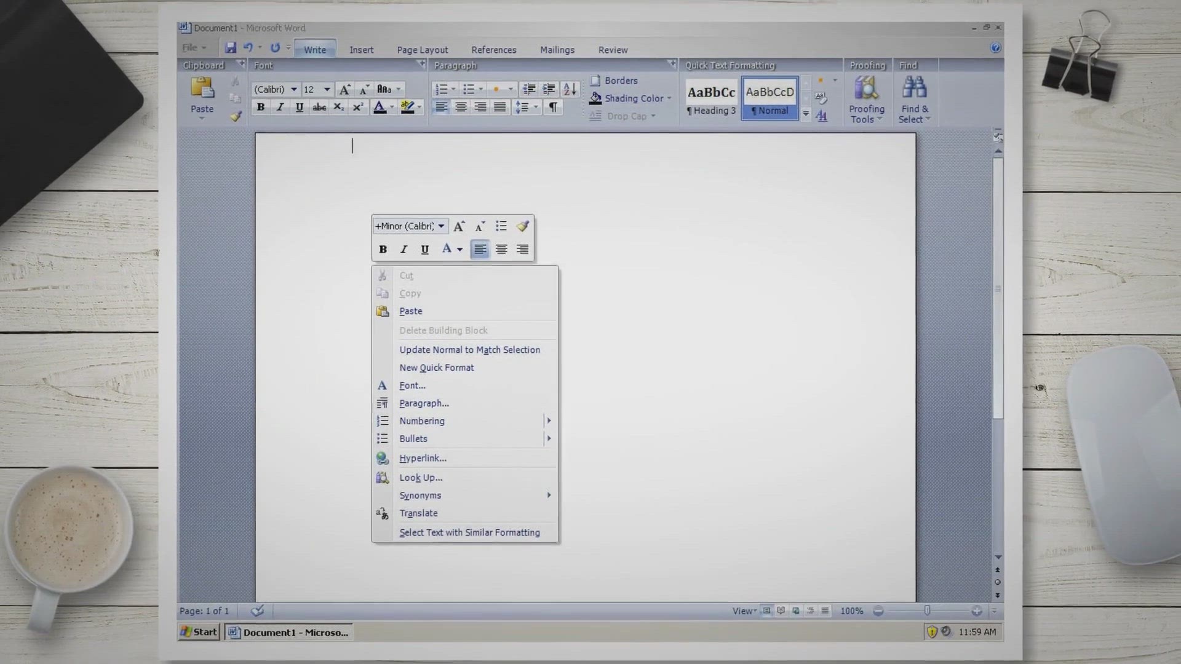Open mini toolbar +Minor (Calibri) font dropdown
Viewport: 1181px width, 664px height.
441,226
